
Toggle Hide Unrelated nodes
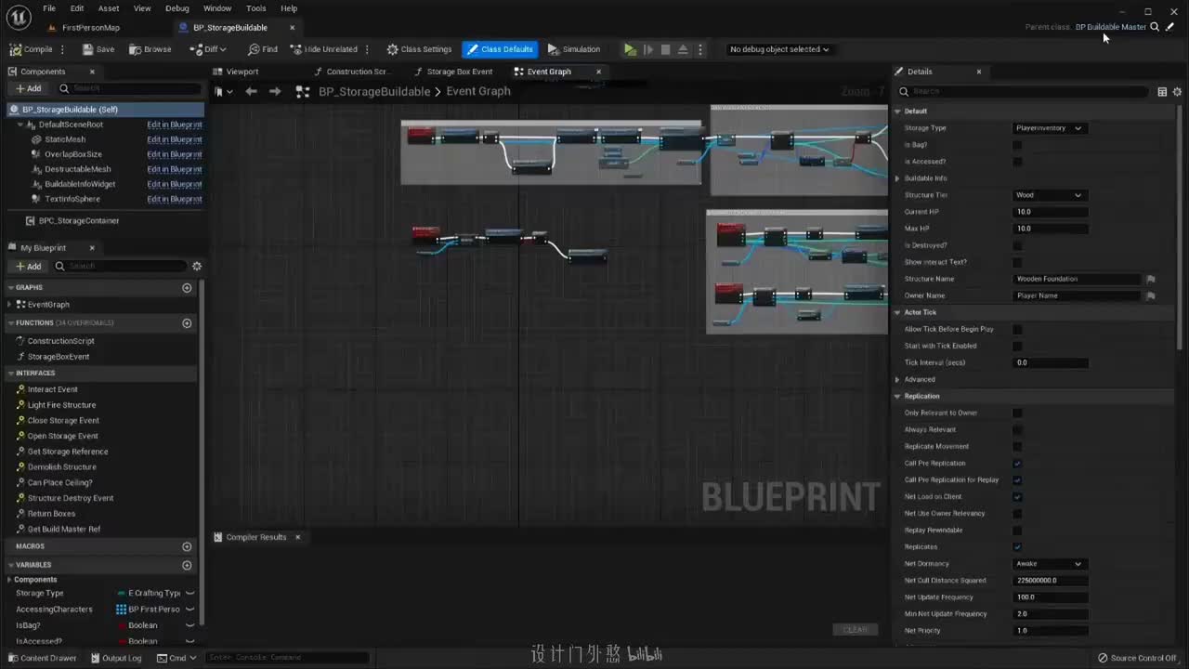(323, 49)
